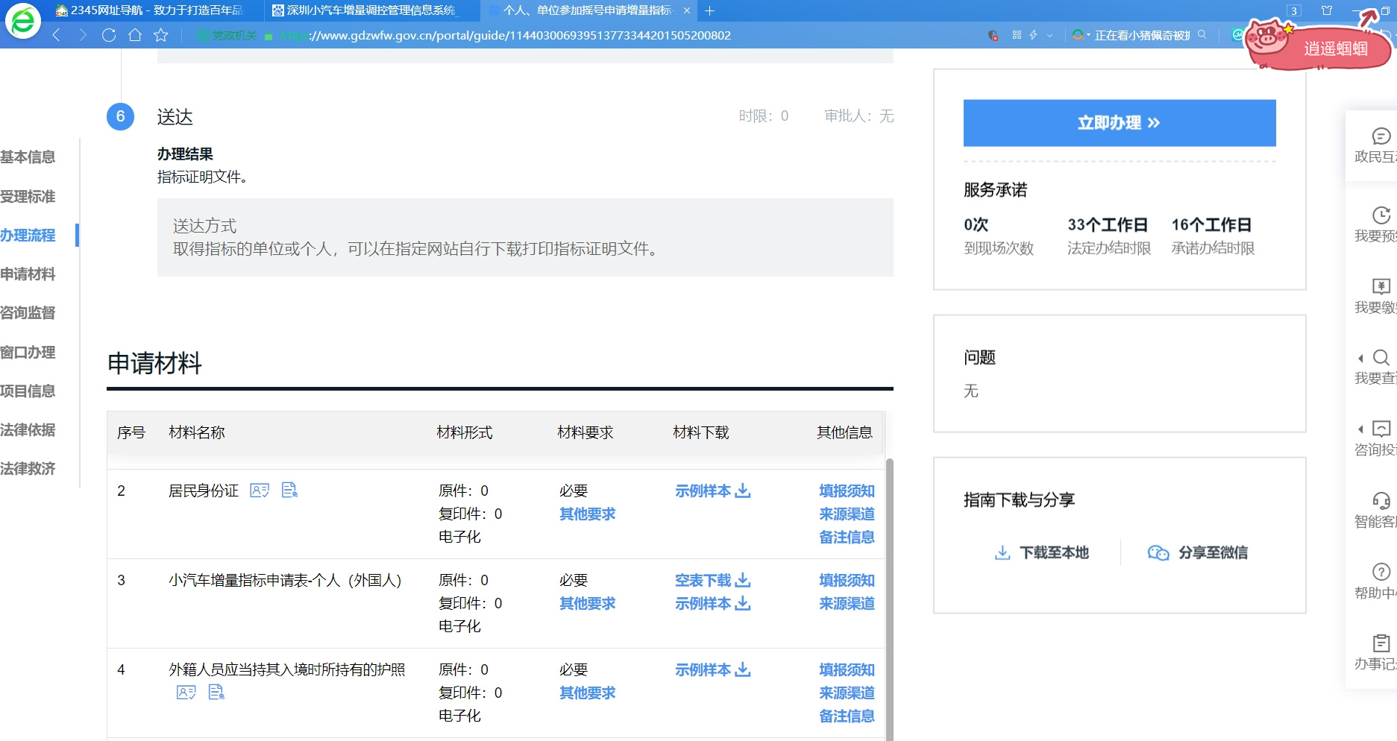Jump to 基本信息 section
This screenshot has width=1397, height=741.
pos(28,157)
